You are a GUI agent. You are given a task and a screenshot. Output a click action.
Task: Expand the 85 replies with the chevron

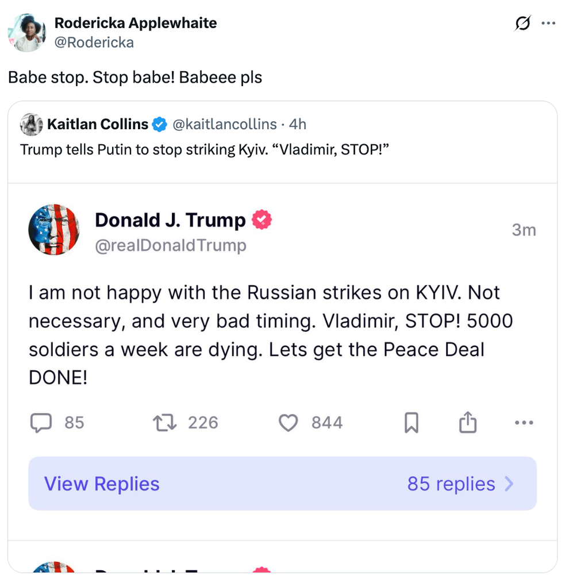[x=509, y=484]
